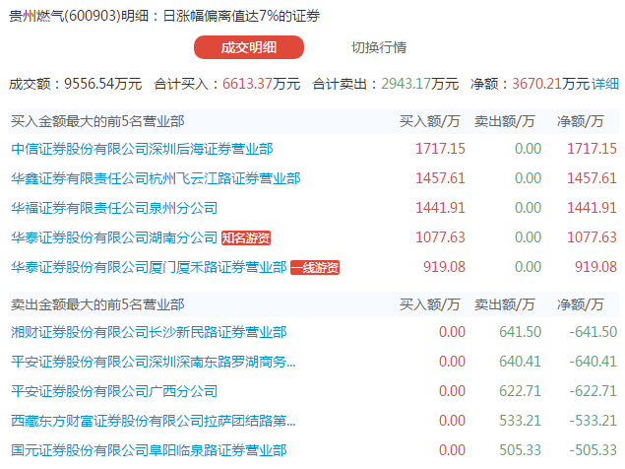Open 华鑫证券杭州飞云江路证券营业部 link
The width and height of the screenshot is (625, 469).
(156, 178)
